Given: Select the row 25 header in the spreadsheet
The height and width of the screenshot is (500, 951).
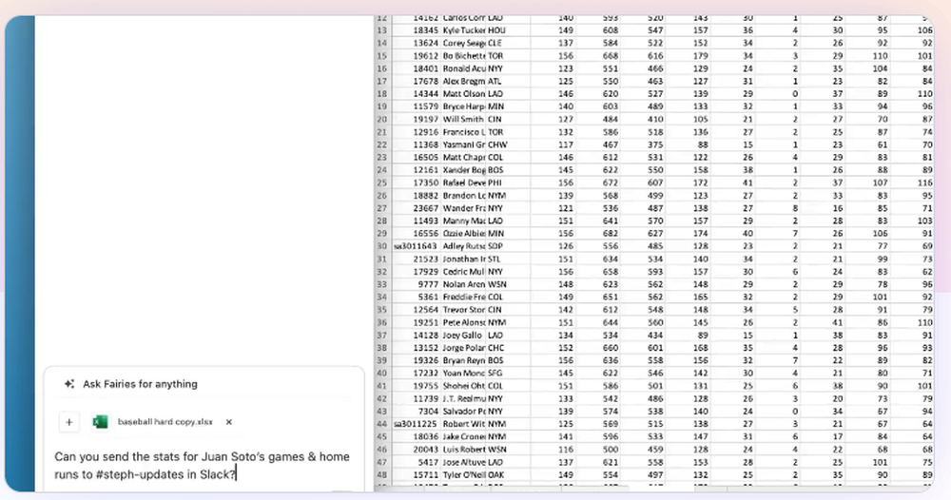Looking at the screenshot, I should point(382,183).
